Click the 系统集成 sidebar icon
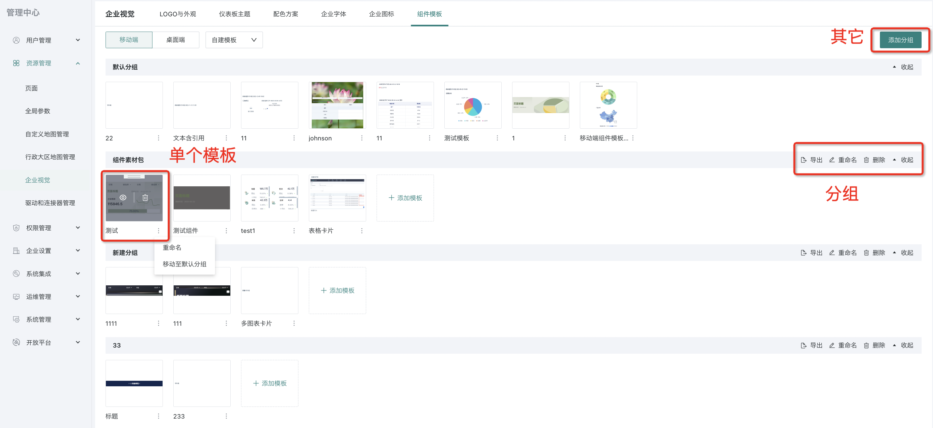 coord(16,274)
